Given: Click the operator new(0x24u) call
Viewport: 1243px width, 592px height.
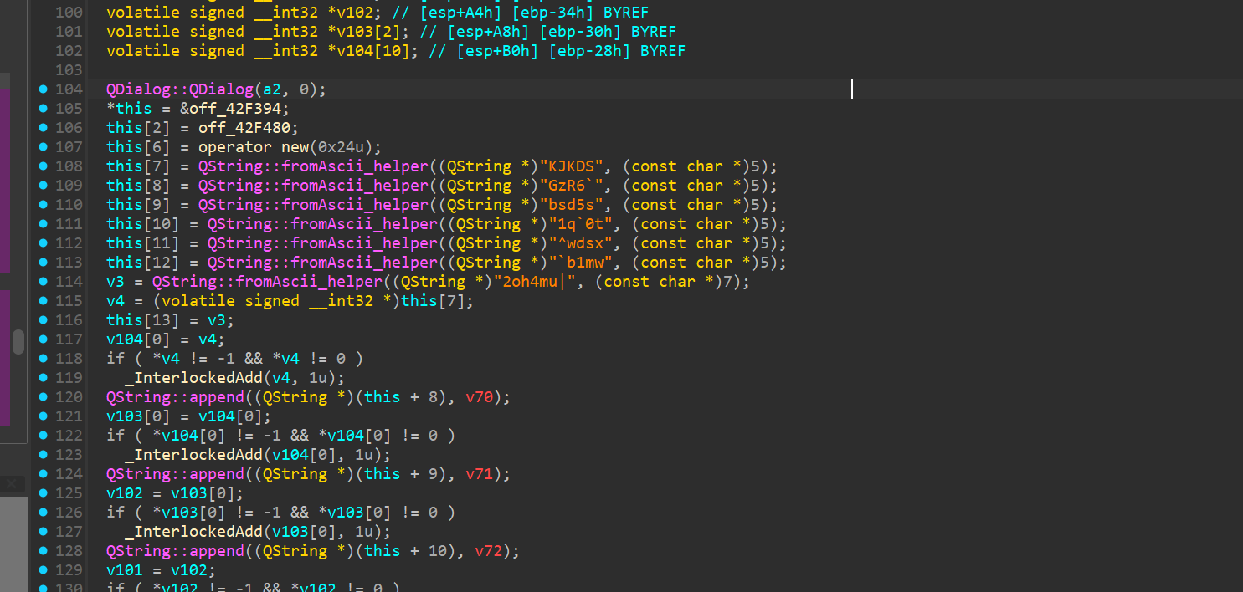Looking at the screenshot, I should 290,147.
